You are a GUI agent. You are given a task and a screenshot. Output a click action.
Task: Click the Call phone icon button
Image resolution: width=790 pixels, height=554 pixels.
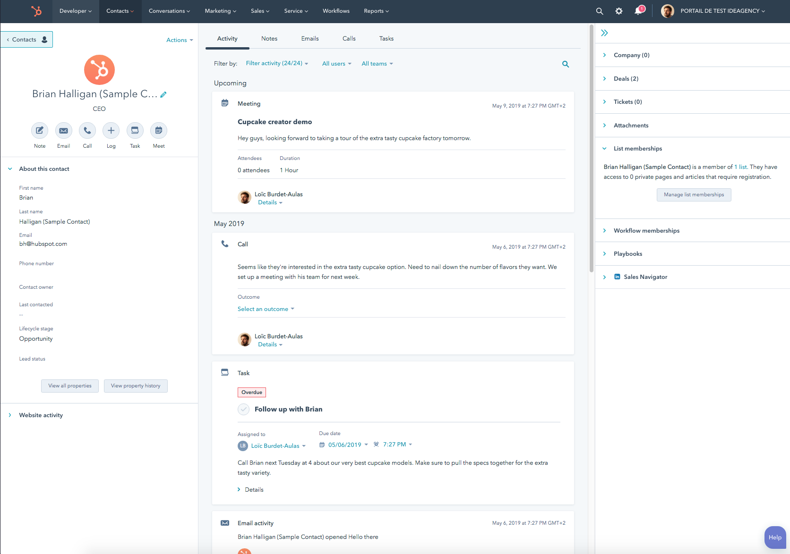(87, 131)
